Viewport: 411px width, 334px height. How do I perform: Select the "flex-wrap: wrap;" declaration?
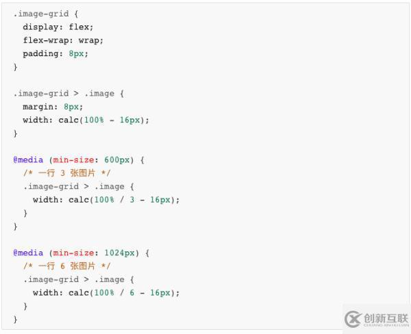coord(63,40)
